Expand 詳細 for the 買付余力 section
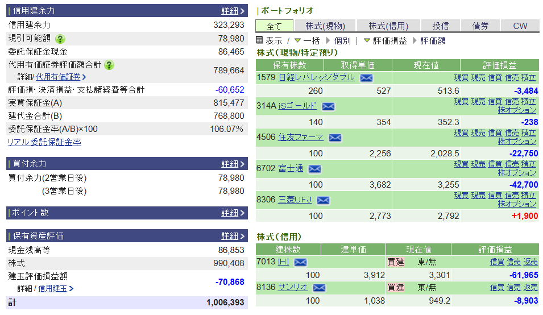Image resolution: width=543 pixels, height=315 pixels. 233,164
